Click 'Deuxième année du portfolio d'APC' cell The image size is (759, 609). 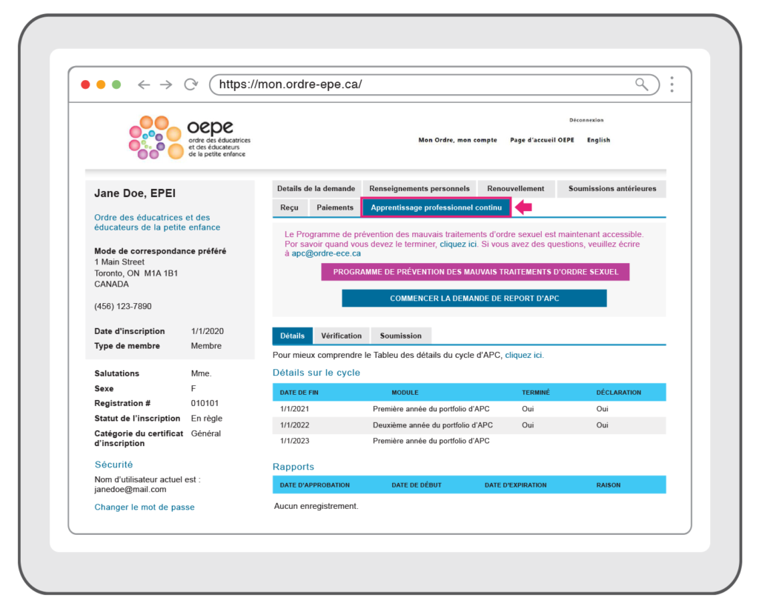[x=433, y=425]
